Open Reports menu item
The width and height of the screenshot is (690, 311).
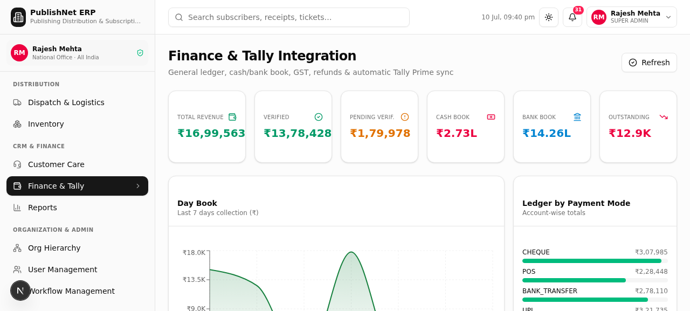[x=77, y=208]
